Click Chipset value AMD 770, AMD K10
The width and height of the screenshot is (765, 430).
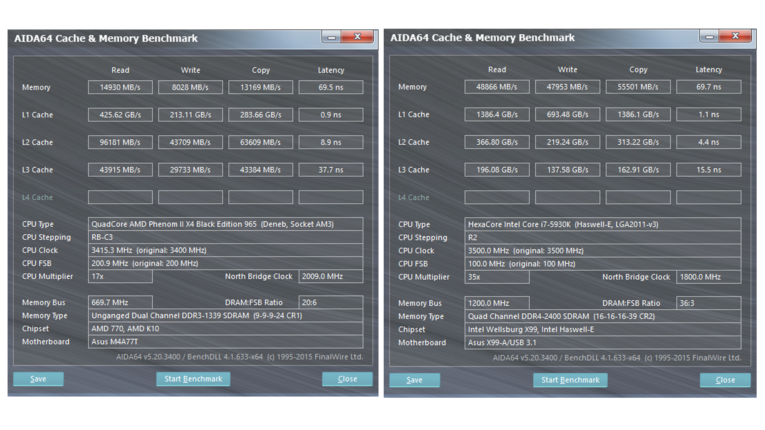[x=226, y=329]
